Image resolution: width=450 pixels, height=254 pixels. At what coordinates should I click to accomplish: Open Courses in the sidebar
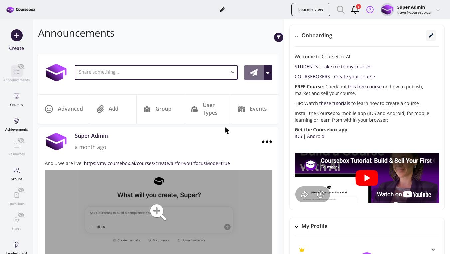[16, 100]
